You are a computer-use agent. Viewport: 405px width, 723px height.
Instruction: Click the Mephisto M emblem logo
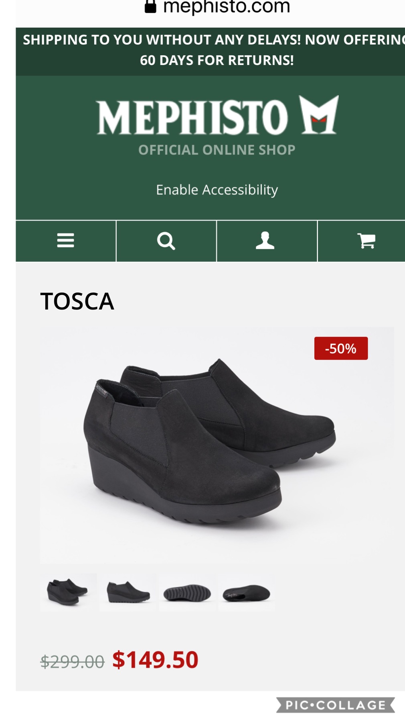click(319, 115)
